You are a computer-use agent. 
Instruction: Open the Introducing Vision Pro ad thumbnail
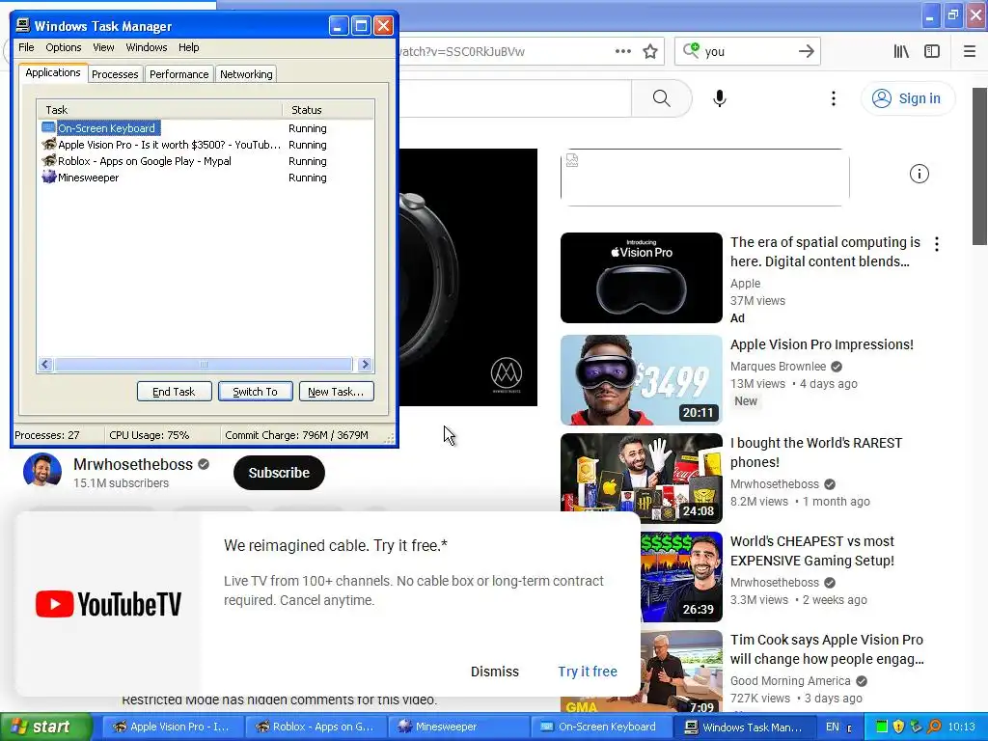tap(641, 278)
